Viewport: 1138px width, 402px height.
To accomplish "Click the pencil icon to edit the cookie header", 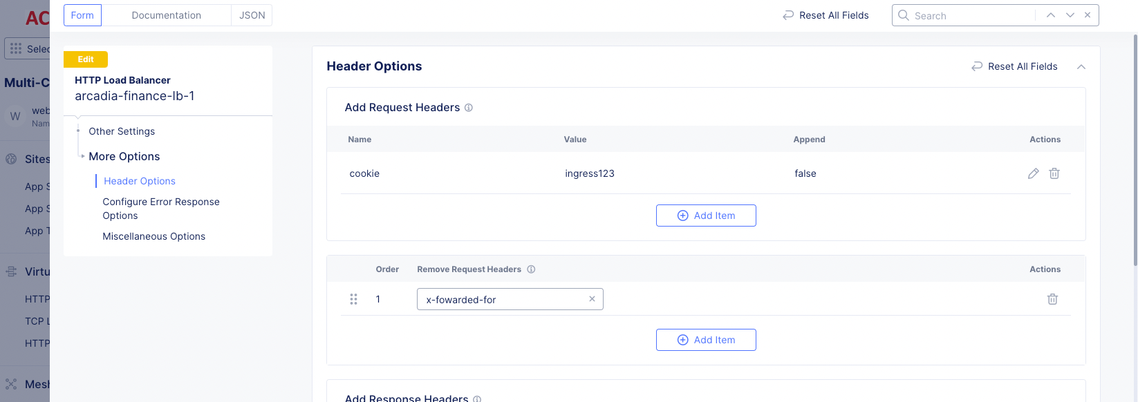I will coord(1033,173).
